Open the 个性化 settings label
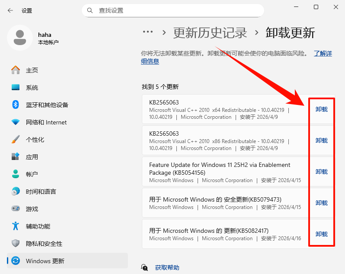This screenshot has width=345, height=274. tap(35, 140)
